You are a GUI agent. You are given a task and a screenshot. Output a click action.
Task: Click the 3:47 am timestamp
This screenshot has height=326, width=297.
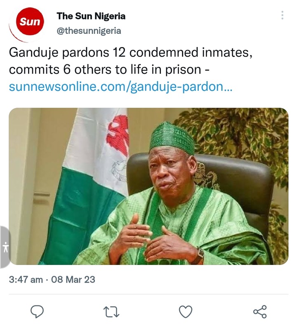click(x=26, y=279)
